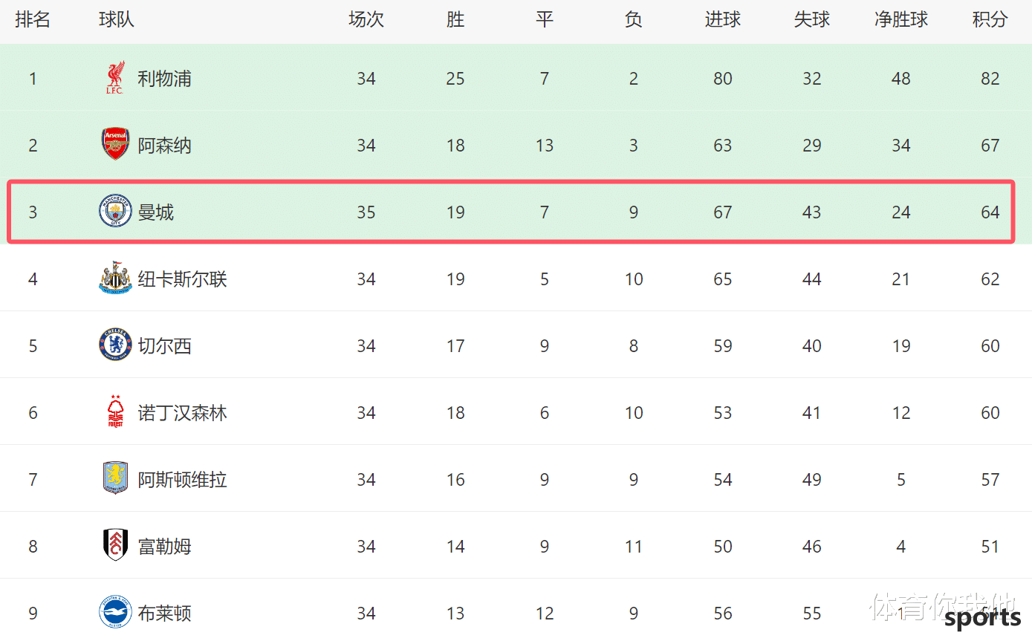
Task: Click the Chelsea club crest icon
Action: [x=115, y=345]
